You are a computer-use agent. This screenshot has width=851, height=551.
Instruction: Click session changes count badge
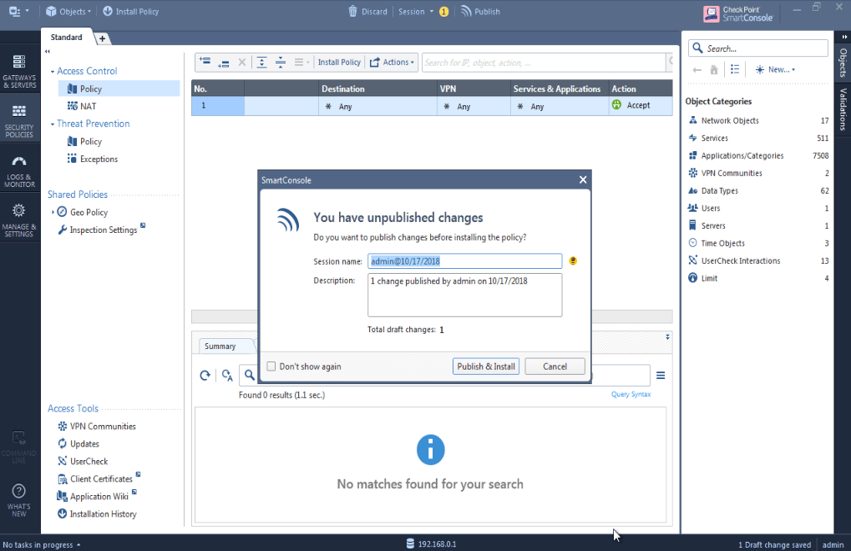(x=444, y=12)
